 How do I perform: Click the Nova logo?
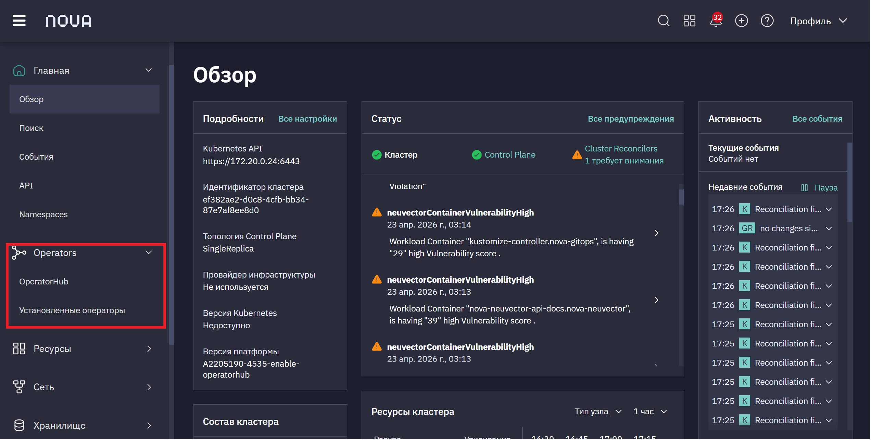tap(68, 21)
